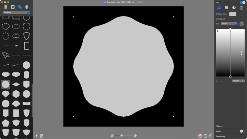
Task: Choose the serrated circle seal shape
Action: 5,104
